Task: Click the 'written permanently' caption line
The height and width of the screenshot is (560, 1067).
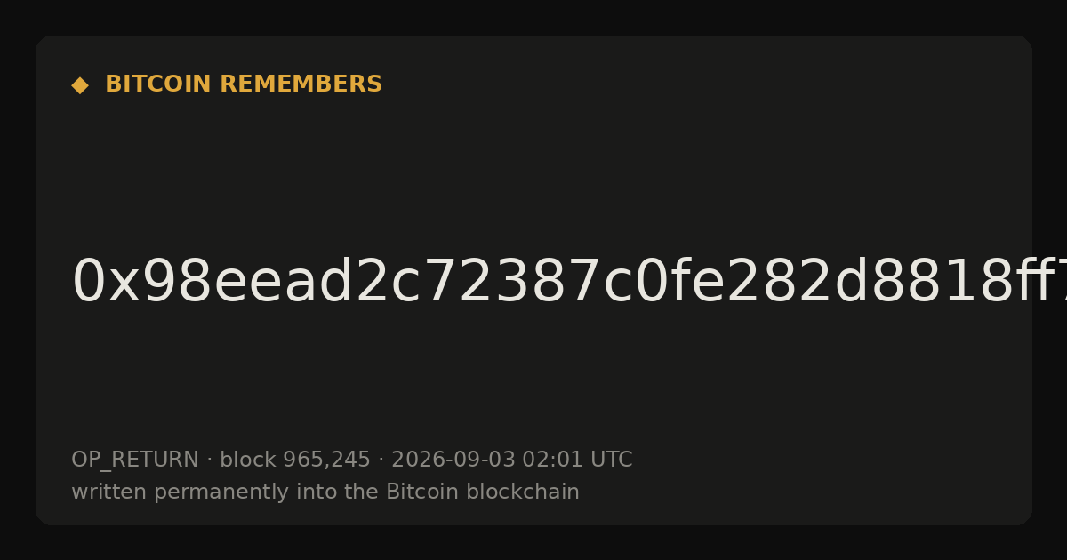Action: [x=325, y=492]
